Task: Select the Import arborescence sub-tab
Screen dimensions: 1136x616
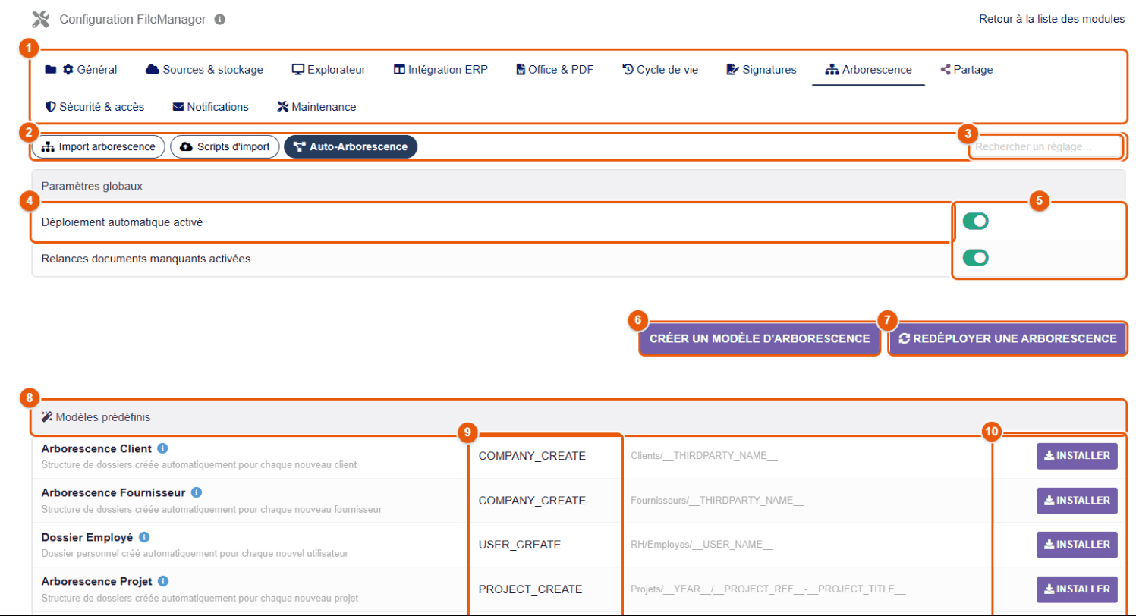Action: coord(99,146)
